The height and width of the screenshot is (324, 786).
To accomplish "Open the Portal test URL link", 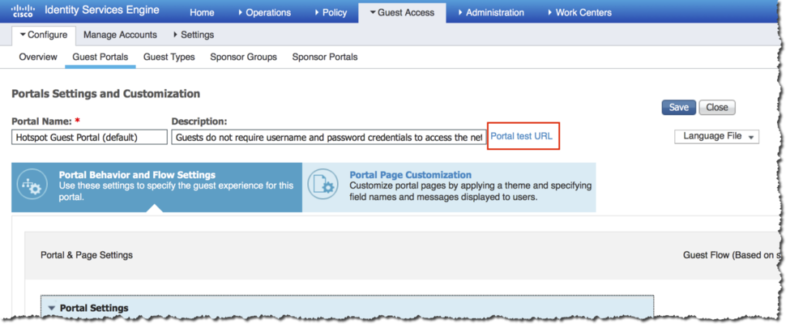I will tap(521, 136).
